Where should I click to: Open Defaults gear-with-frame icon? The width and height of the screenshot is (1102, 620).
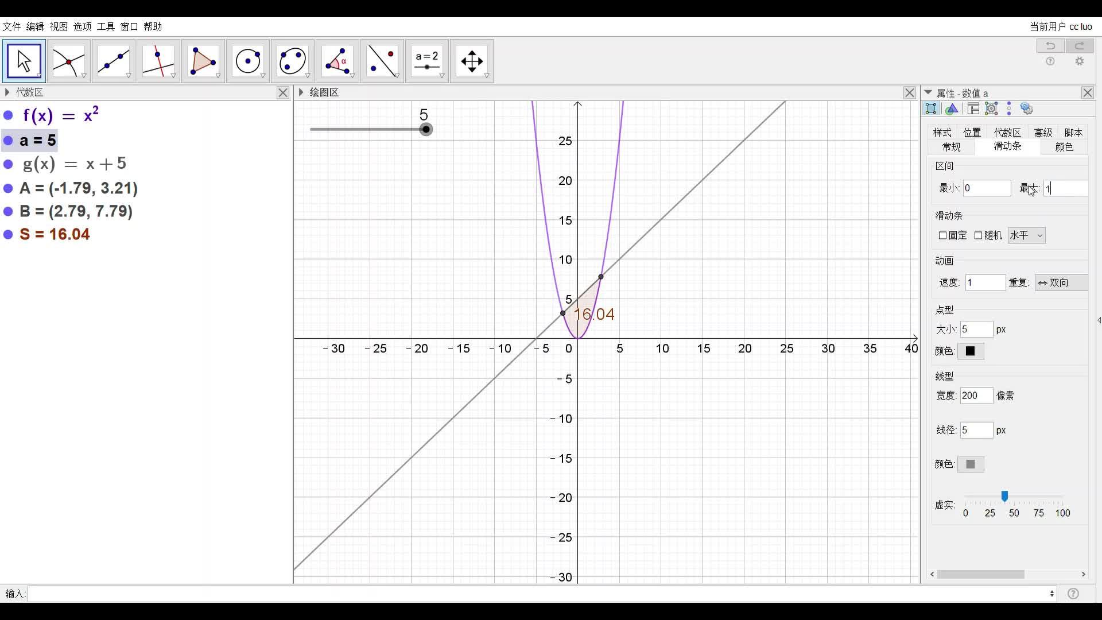pyautogui.click(x=991, y=108)
